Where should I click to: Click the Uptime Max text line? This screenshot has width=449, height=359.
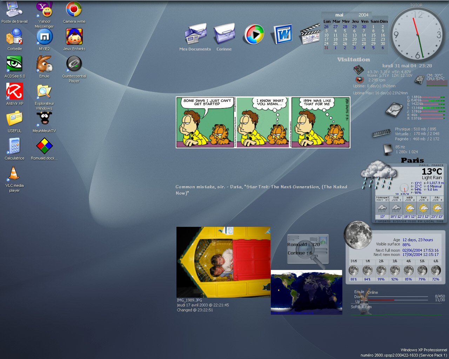click(x=380, y=93)
